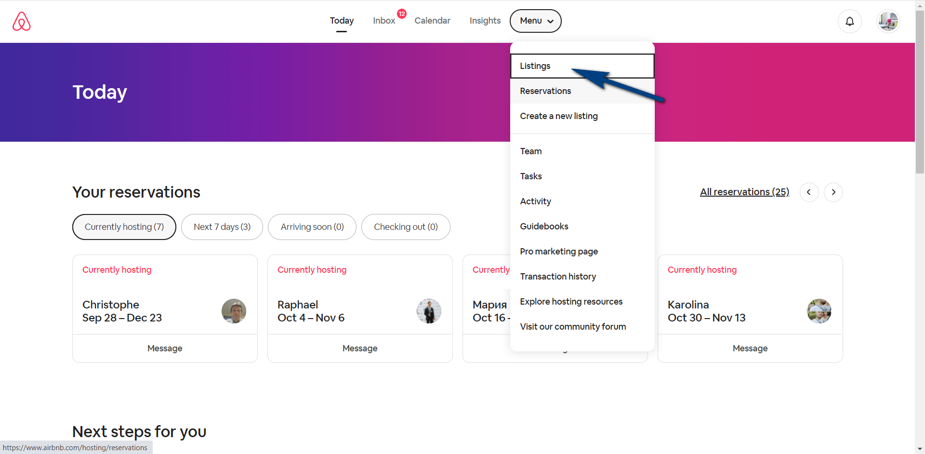The width and height of the screenshot is (925, 454).
Task: Filter by Checking out (0)
Action: (x=406, y=227)
